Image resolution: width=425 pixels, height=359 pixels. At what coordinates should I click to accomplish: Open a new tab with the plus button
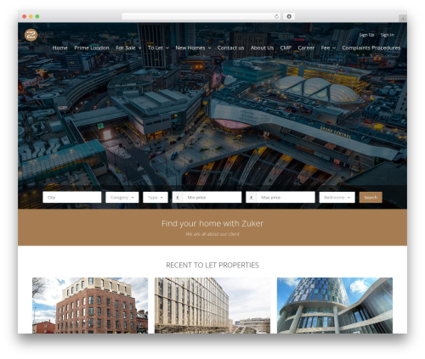(x=403, y=19)
